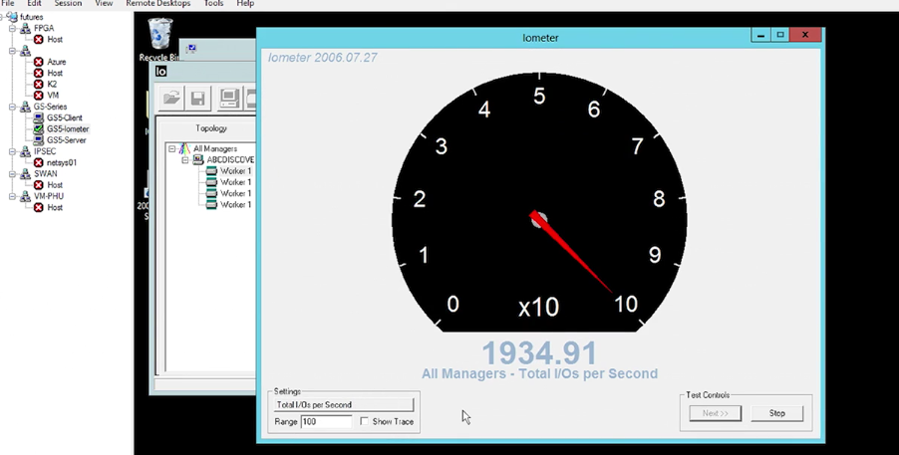Screen dimensions: 899x455
Task: Click the Next >> test control button
Action: 715,413
